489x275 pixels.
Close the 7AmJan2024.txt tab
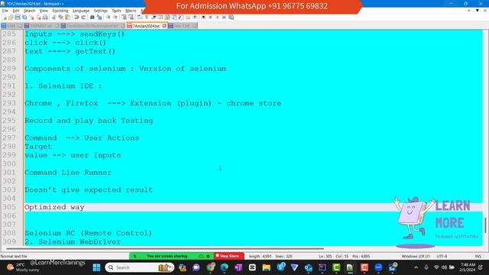tap(164, 26)
